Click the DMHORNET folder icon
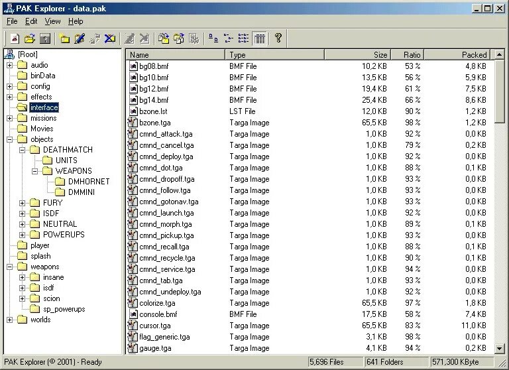The height and width of the screenshot is (370, 509). (60, 181)
